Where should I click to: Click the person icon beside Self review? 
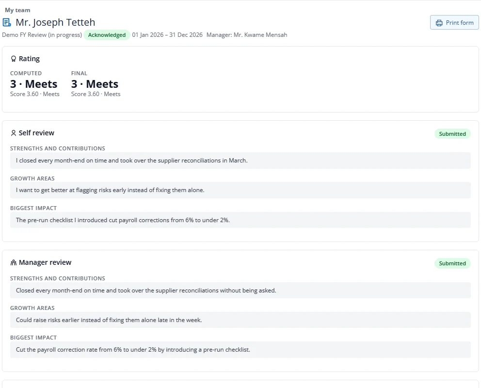pos(13,133)
